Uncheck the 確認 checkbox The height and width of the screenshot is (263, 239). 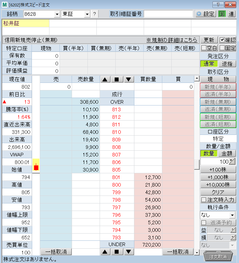(x=223, y=40)
